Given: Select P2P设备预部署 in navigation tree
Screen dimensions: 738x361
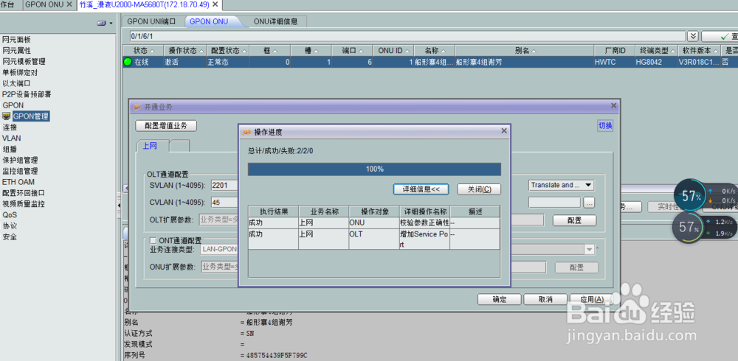Looking at the screenshot, I should coord(27,94).
